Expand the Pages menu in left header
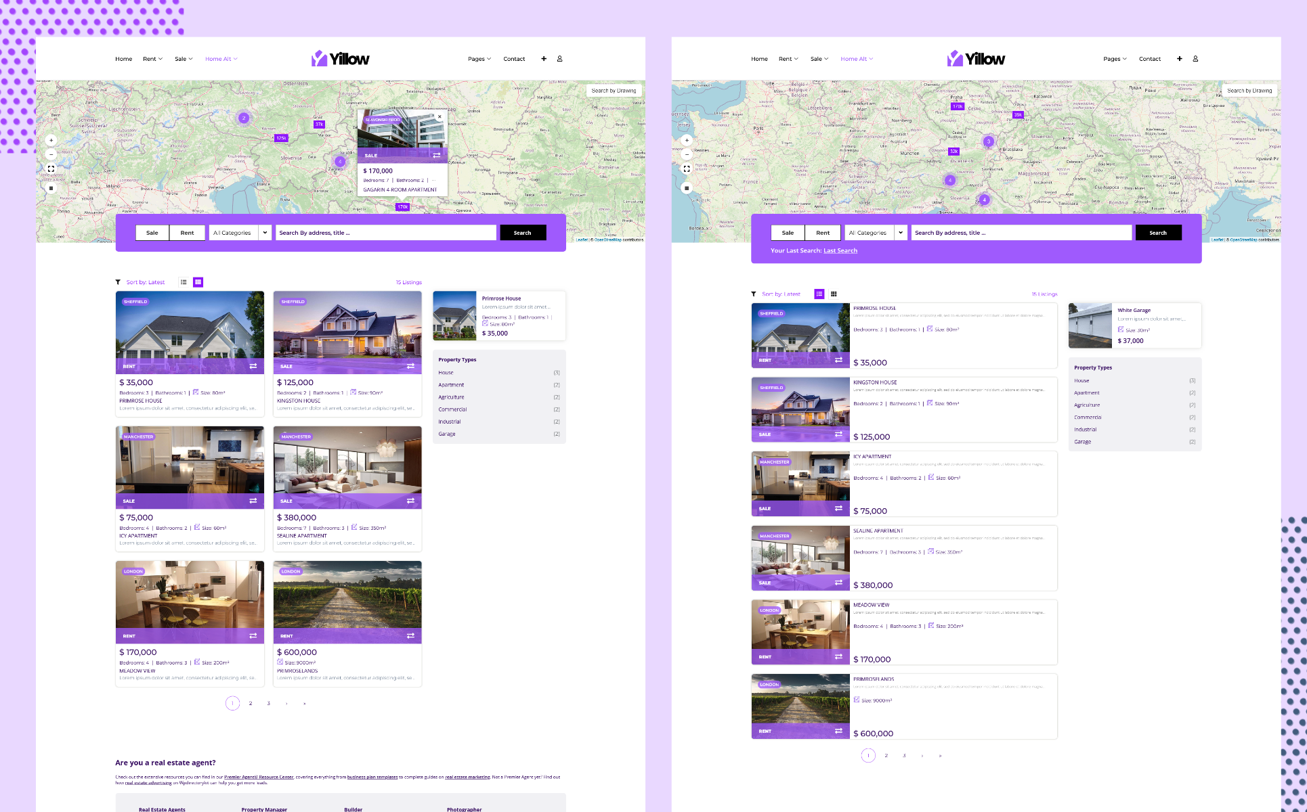Screen dimensions: 1307x812 click(x=479, y=59)
